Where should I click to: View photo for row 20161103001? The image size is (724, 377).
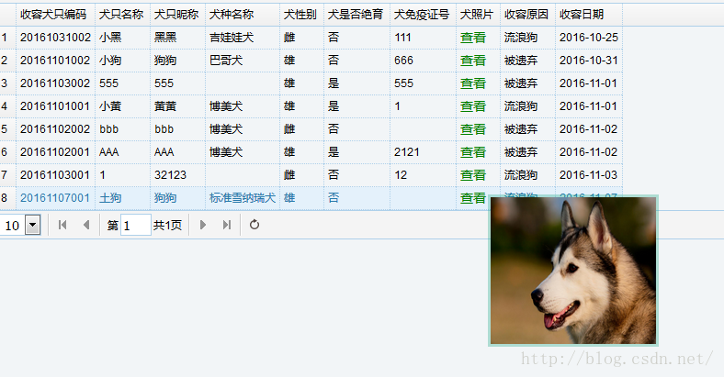[473, 175]
